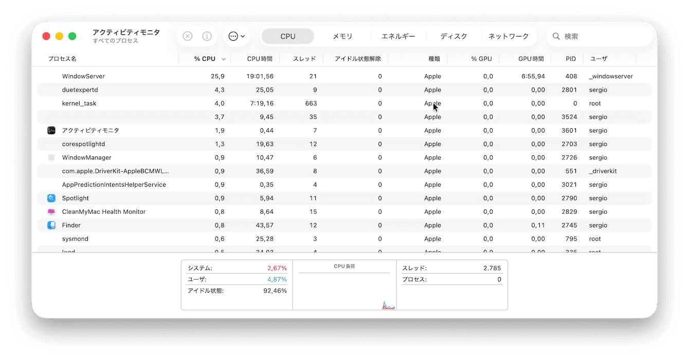Sort by CPU時間 column header
Image resolution: width=689 pixels, height=360 pixels.
(x=260, y=59)
